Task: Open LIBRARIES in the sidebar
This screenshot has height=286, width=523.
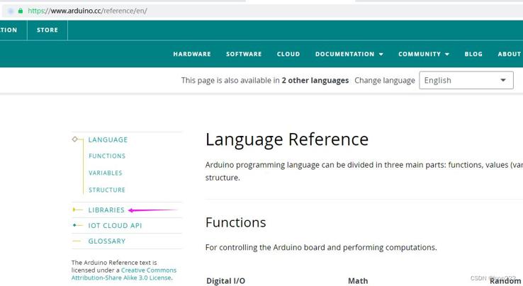Action: click(106, 210)
